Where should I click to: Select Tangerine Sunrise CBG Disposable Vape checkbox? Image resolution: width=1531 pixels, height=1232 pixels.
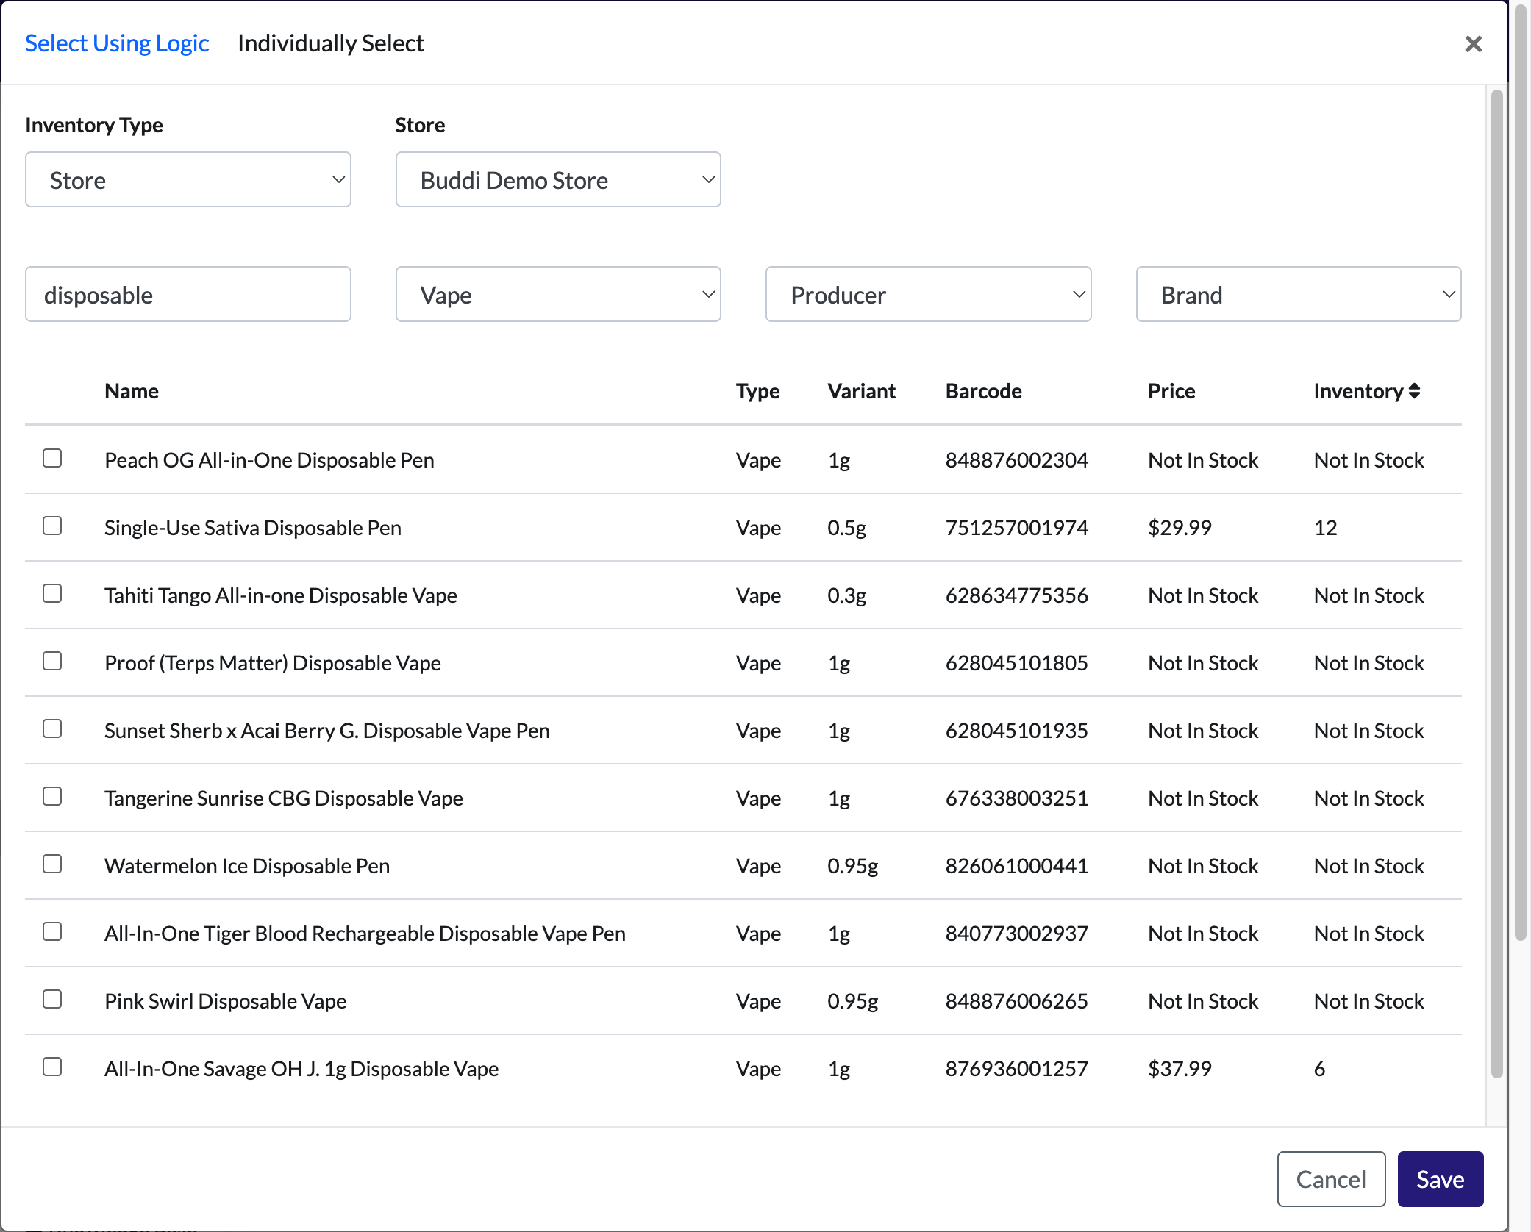pos(52,797)
